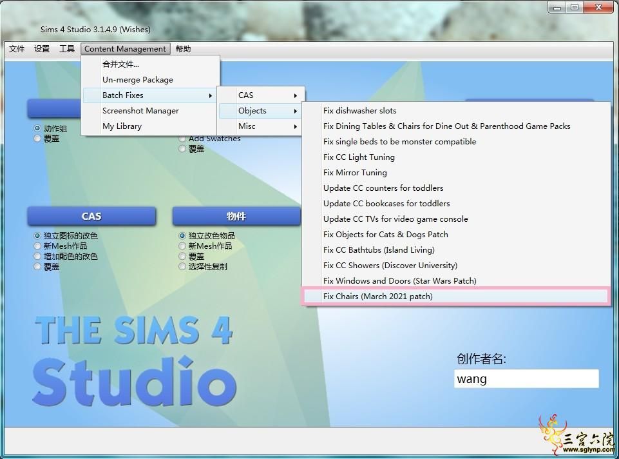The height and width of the screenshot is (459, 619).
Task: Open the 设置 menu
Action: point(42,49)
